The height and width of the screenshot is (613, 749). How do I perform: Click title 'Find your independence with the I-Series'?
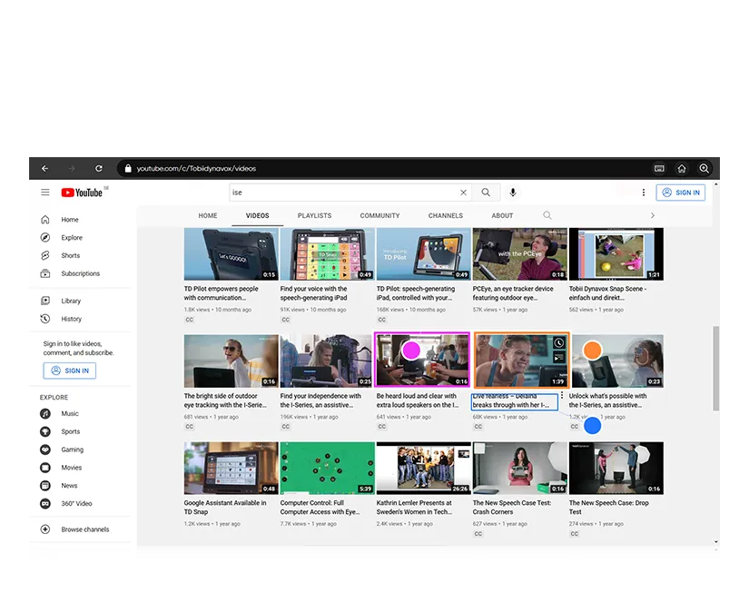[320, 400]
